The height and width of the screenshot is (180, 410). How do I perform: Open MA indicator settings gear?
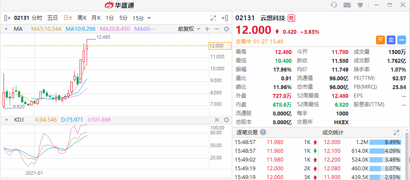[x=227, y=29]
